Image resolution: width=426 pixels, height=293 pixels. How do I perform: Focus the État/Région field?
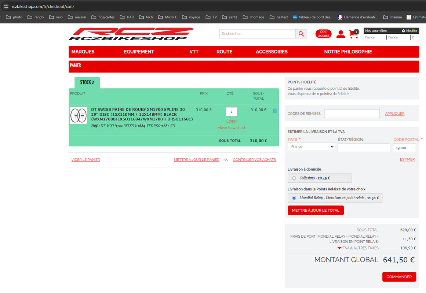coord(364,148)
